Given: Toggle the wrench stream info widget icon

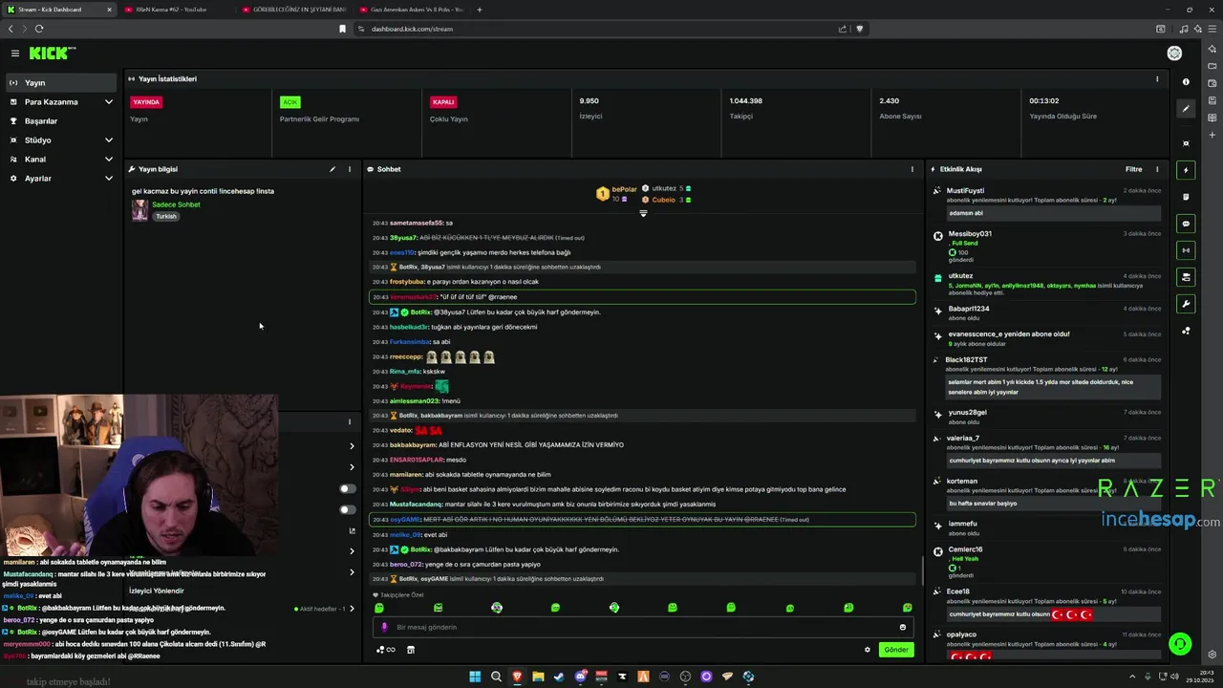Looking at the screenshot, I should click(x=1186, y=304).
